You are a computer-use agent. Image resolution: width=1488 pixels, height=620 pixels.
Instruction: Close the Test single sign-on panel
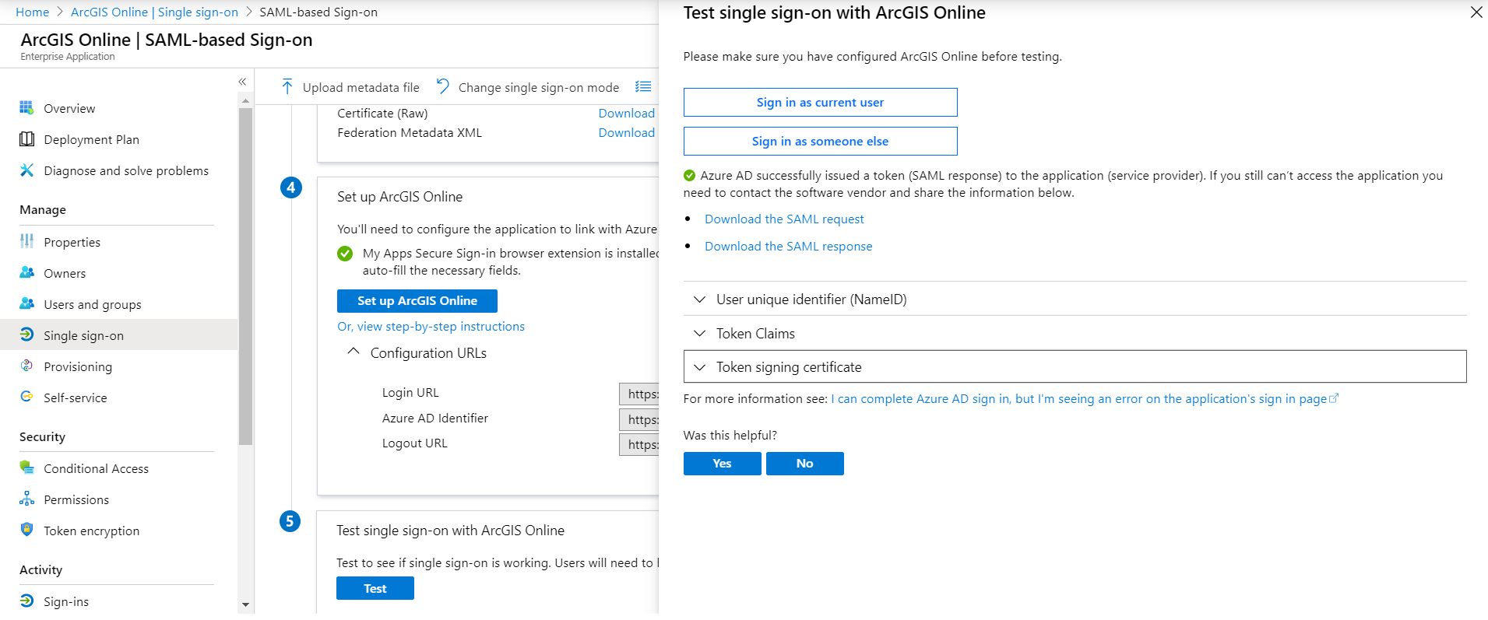(x=1476, y=12)
